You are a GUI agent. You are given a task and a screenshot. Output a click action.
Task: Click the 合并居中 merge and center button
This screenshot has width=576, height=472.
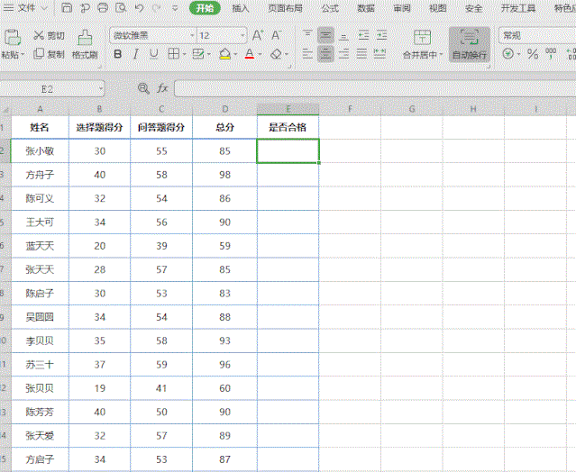click(422, 42)
